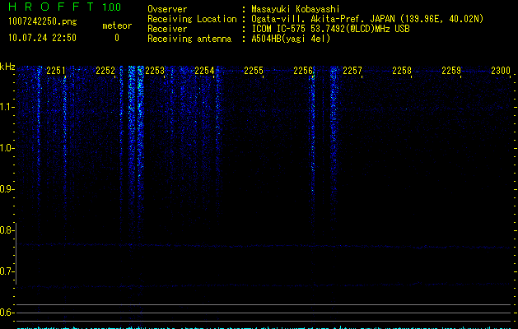Click the 2259 time marker
This screenshot has width=518, height=329.
451,71
